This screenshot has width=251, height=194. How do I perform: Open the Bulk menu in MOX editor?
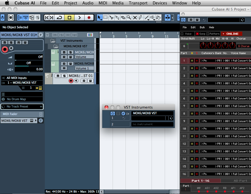point(202,27)
